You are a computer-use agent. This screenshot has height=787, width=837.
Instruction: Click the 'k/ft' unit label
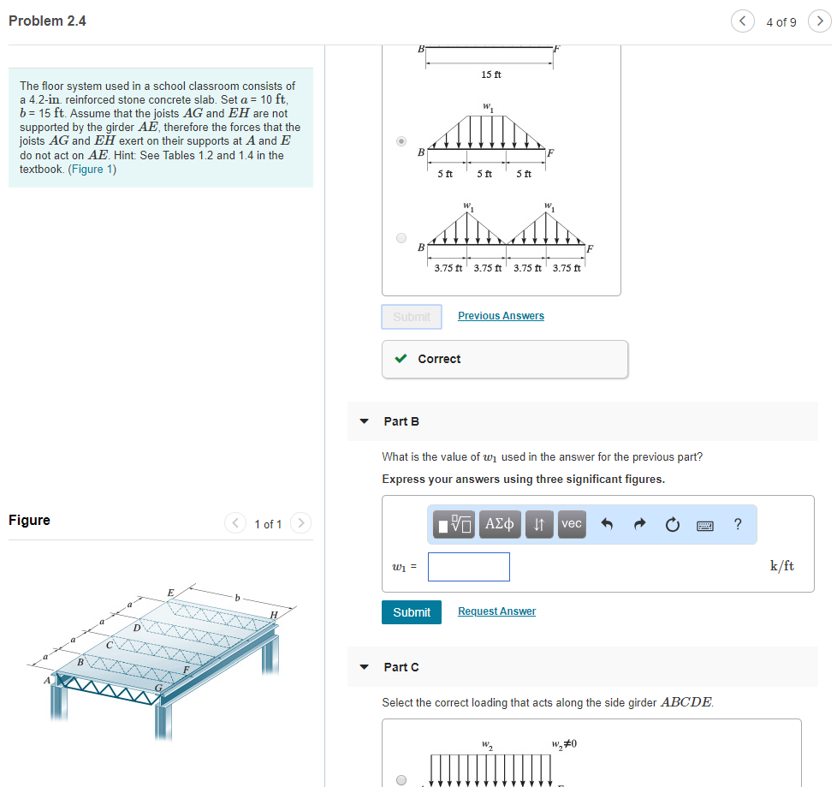[x=781, y=566]
